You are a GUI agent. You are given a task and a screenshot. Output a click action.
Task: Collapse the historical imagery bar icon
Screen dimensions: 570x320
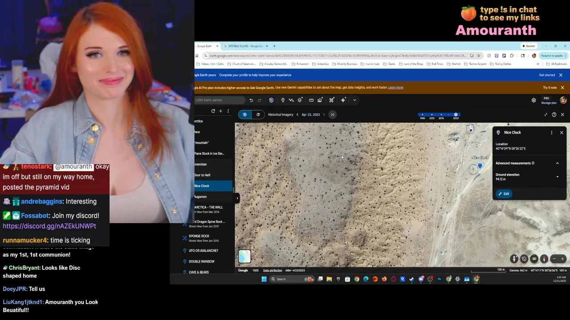[546, 115]
